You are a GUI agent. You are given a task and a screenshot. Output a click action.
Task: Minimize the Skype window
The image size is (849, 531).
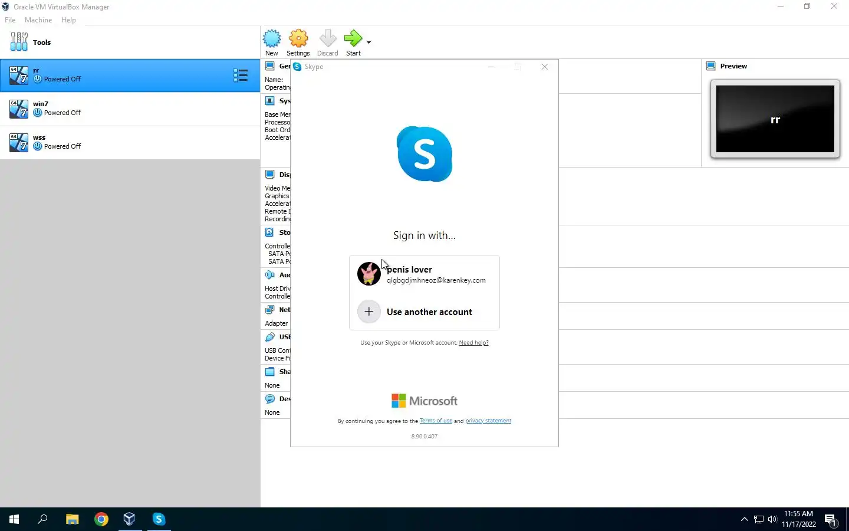click(x=491, y=67)
